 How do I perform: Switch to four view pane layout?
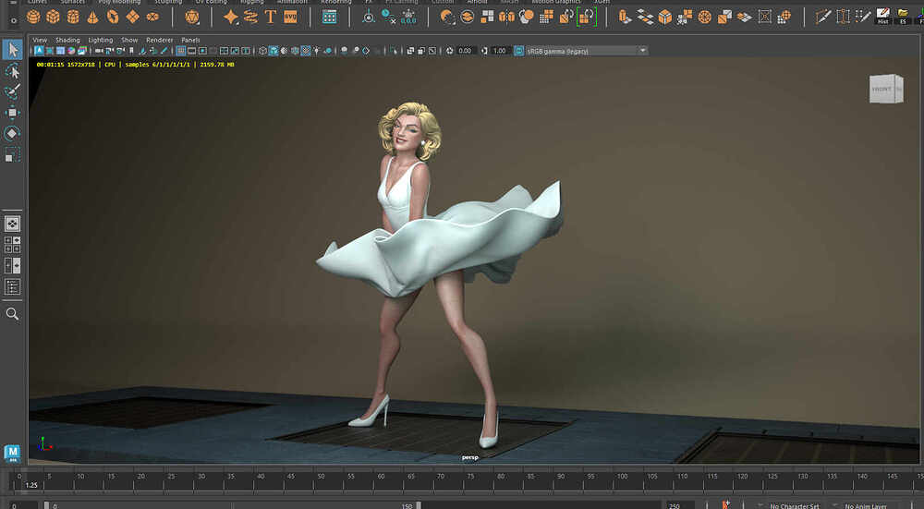(x=12, y=245)
